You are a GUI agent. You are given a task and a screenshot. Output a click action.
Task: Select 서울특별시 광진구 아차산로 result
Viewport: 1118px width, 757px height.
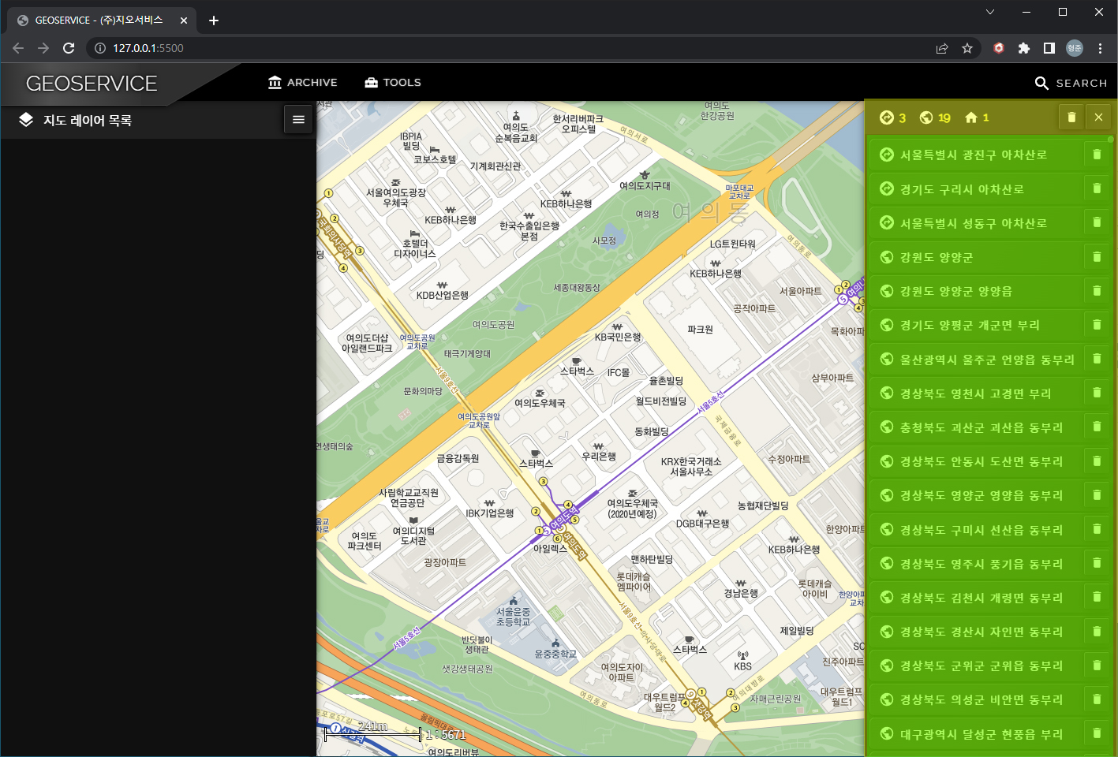coord(974,155)
